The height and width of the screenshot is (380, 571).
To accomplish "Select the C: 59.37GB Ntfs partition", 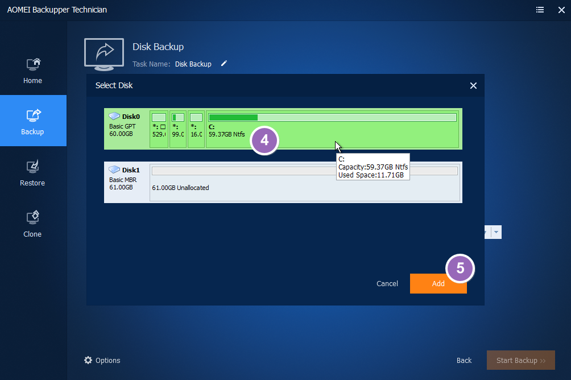I will tap(332, 129).
